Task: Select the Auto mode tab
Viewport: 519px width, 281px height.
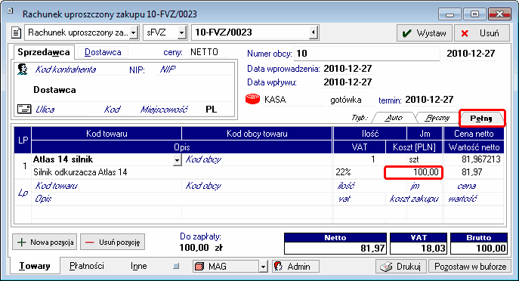Action: coord(394,118)
